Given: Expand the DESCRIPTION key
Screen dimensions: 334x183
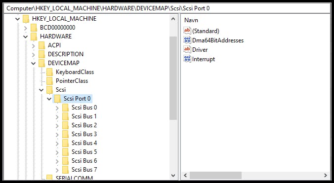Looking at the screenshot, I should tap(34, 55).
